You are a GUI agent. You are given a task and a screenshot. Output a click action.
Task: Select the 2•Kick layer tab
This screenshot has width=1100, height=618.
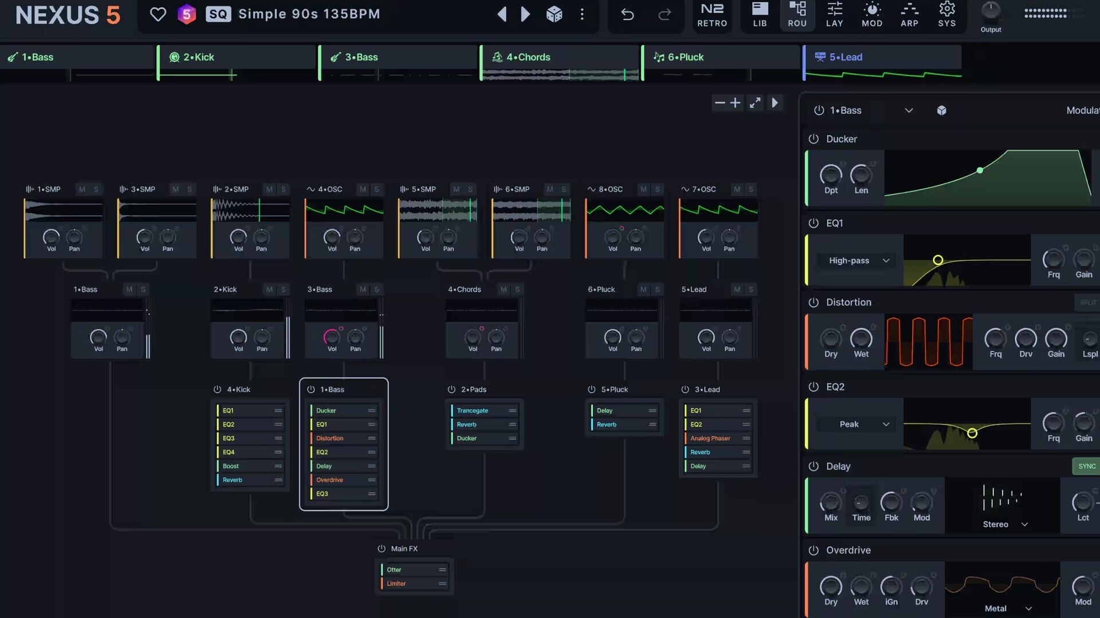(237, 57)
